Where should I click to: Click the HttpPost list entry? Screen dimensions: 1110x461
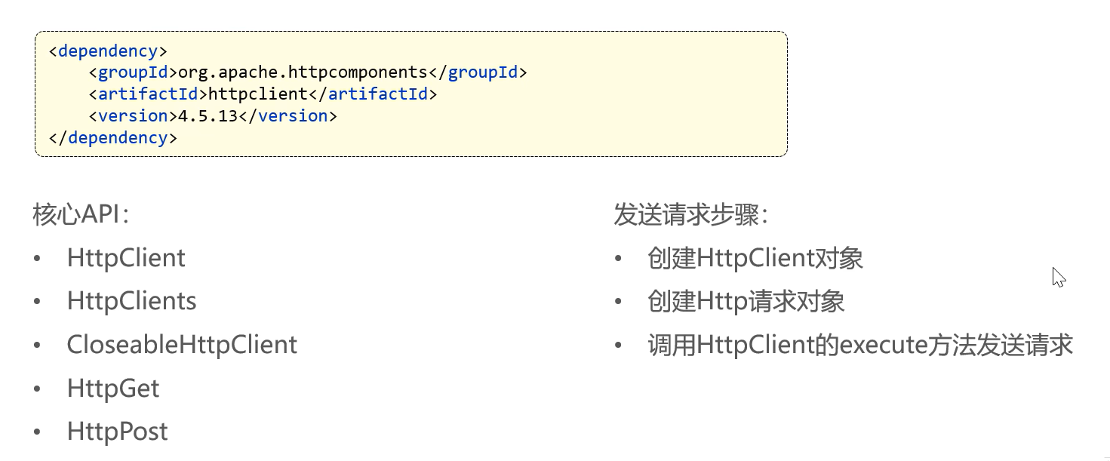pos(117,432)
